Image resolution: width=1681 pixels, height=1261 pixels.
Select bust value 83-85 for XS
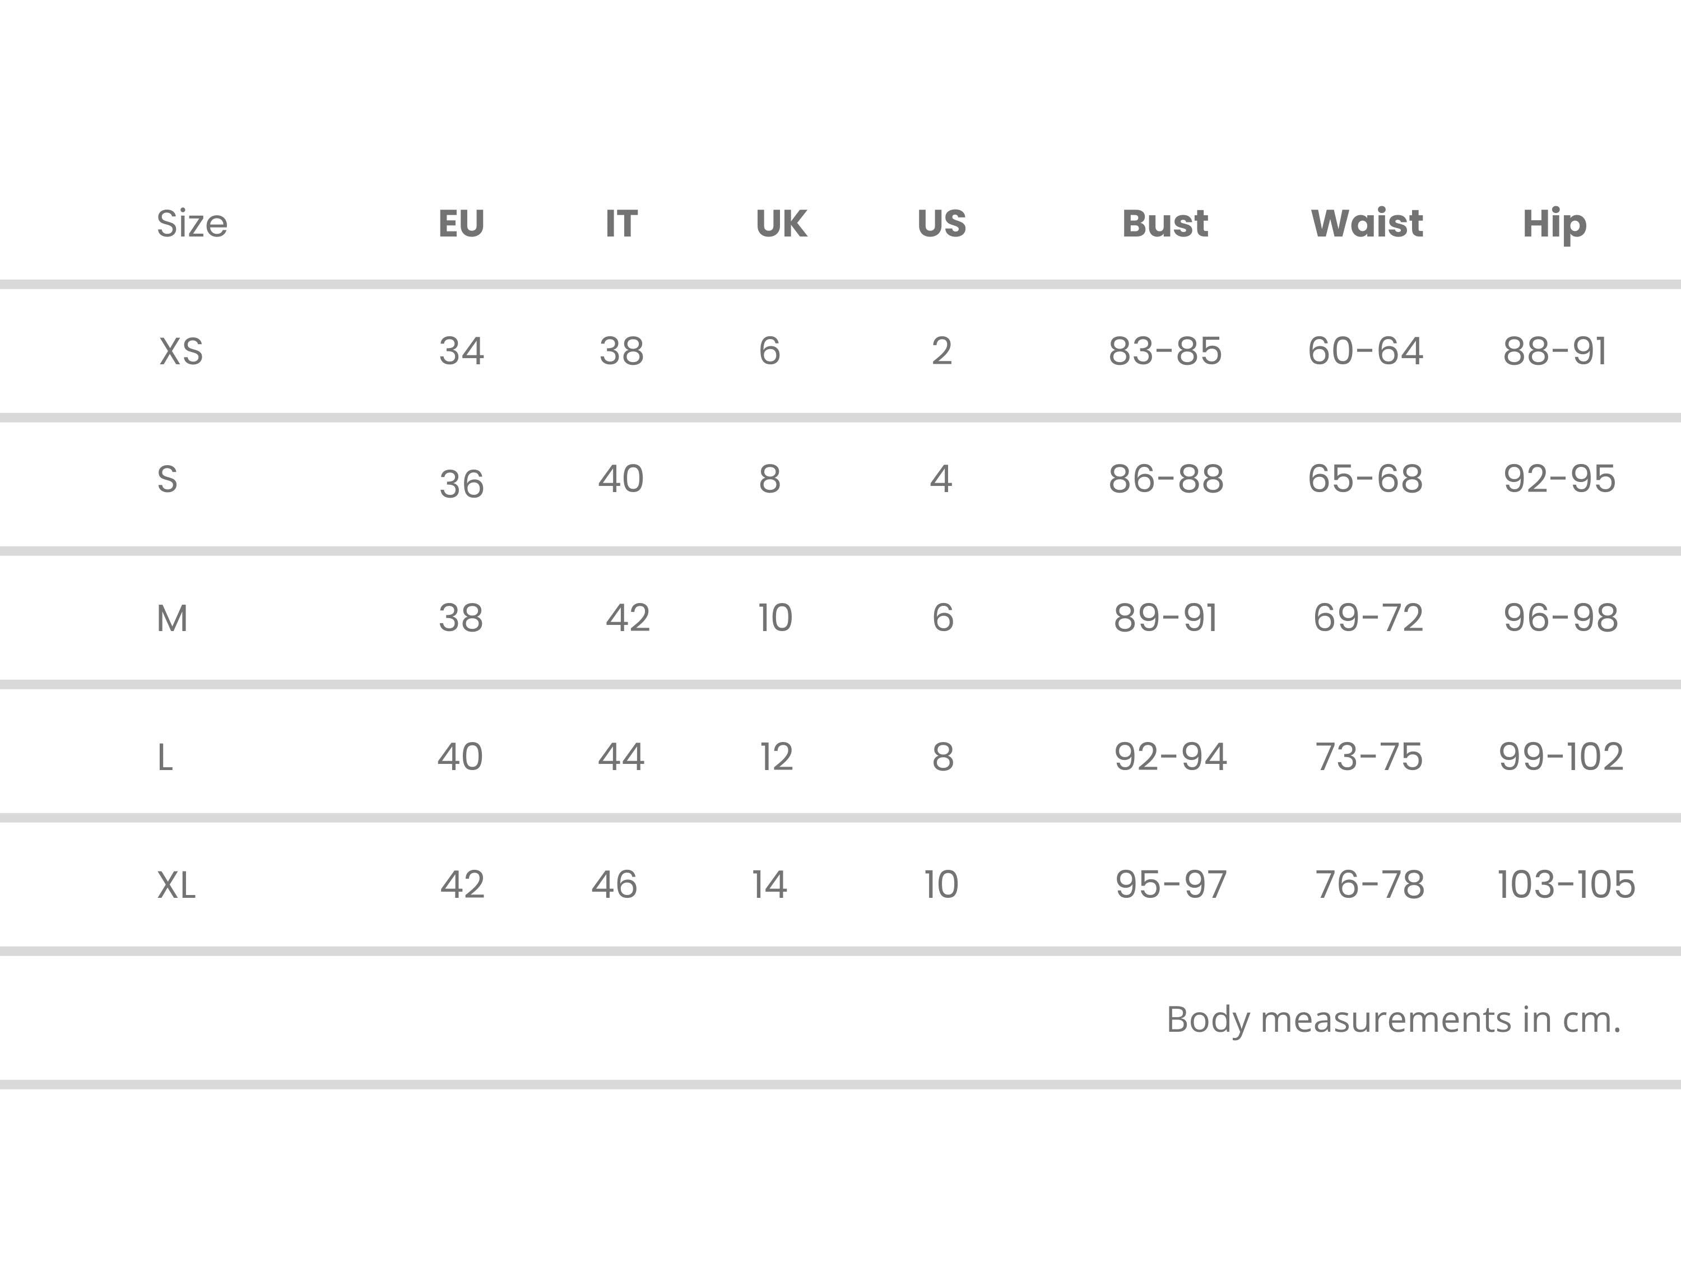pyautogui.click(x=1165, y=351)
